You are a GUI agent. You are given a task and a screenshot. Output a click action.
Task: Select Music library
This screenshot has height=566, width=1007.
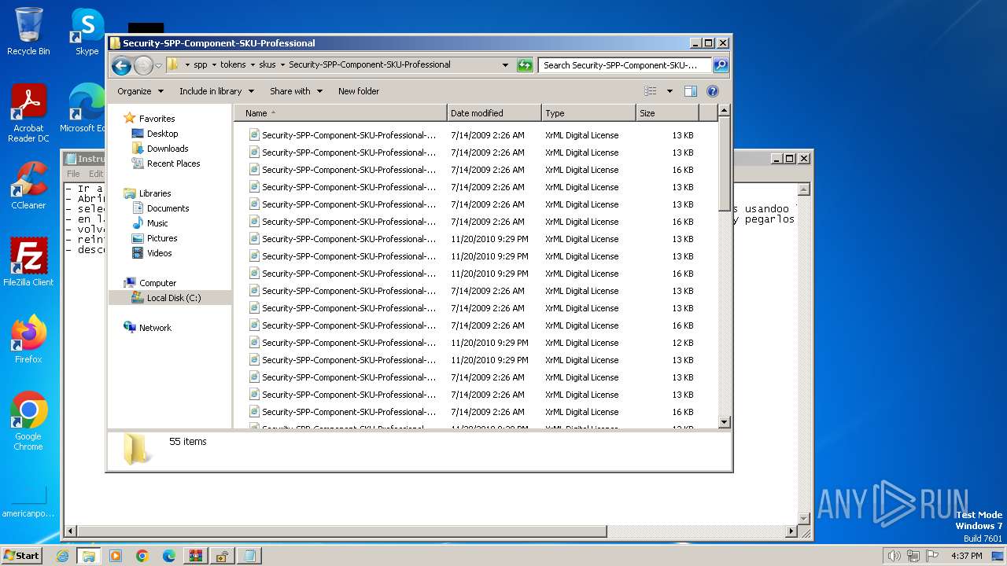[x=157, y=223]
